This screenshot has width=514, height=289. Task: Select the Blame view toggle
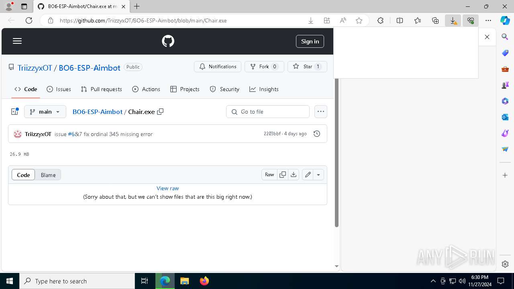click(x=48, y=175)
